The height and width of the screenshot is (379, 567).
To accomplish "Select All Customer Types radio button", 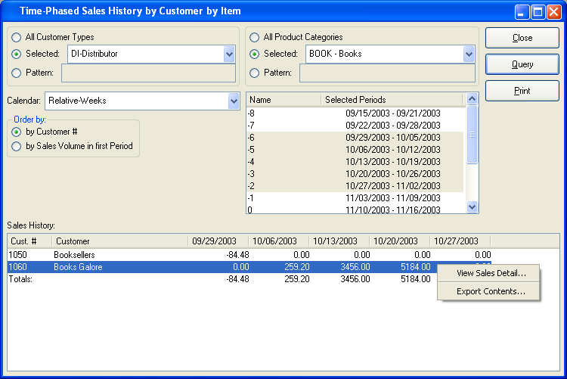I will pos(17,37).
